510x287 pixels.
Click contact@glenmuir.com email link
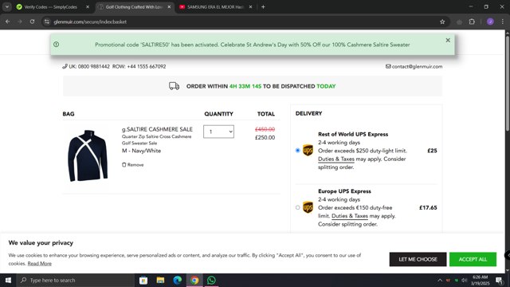tap(417, 66)
